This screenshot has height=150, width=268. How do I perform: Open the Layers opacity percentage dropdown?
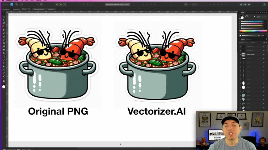[x=246, y=42]
